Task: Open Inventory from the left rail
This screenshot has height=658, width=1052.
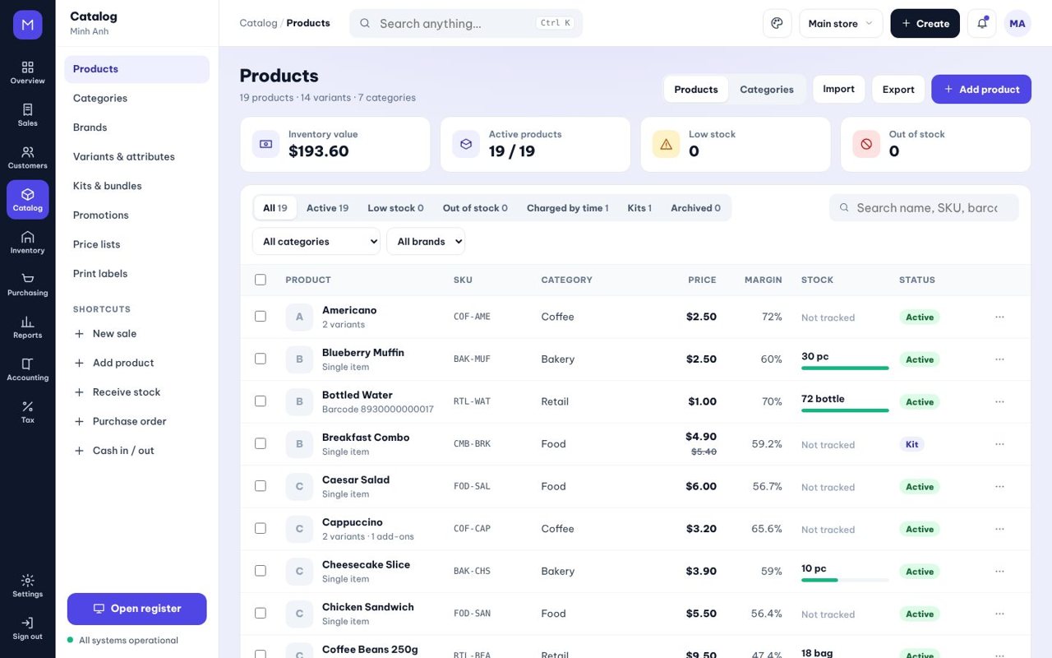Action: (28, 242)
